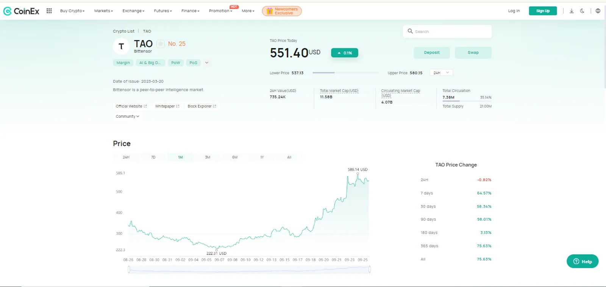Toggle dark mode moon icon
This screenshot has width=606, height=287.
click(582, 11)
